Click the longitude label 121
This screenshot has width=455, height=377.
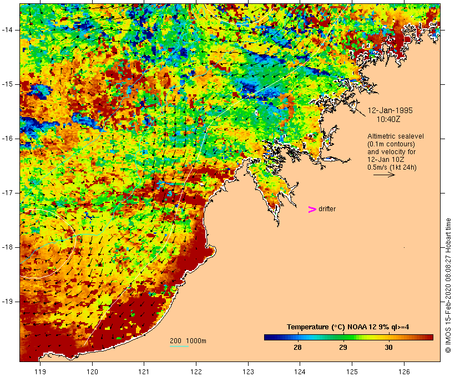click(144, 371)
